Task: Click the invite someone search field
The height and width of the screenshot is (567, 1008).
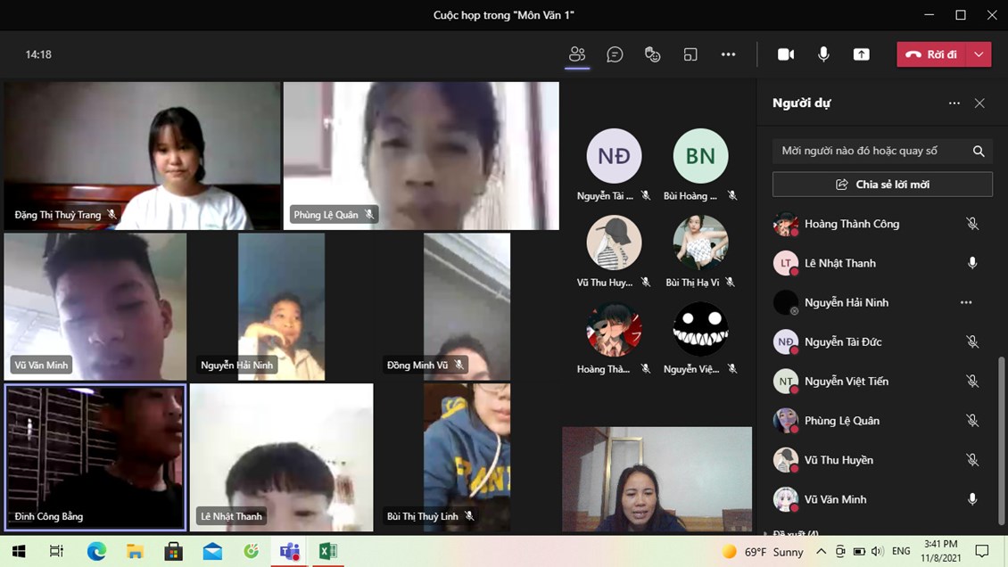Action: (870, 151)
